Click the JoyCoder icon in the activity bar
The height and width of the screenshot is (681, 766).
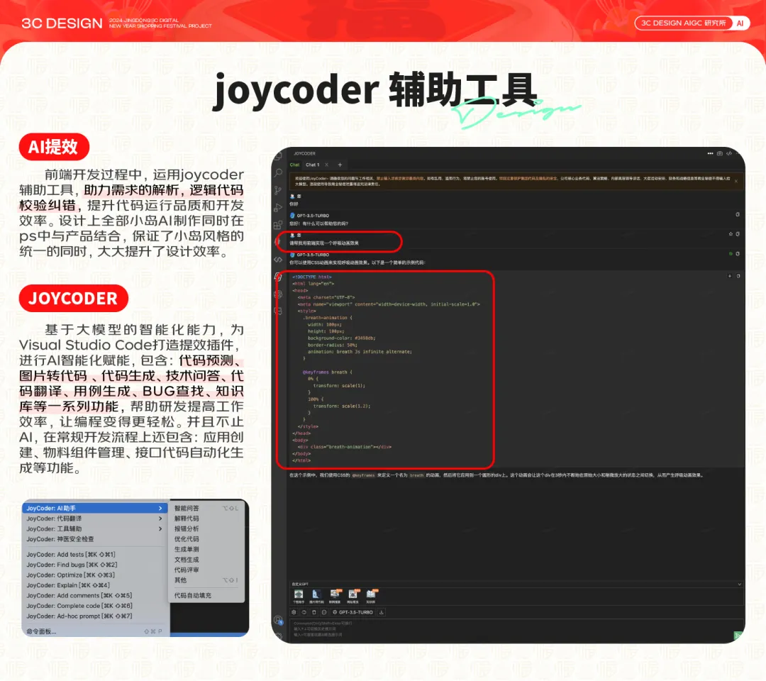[x=278, y=277]
